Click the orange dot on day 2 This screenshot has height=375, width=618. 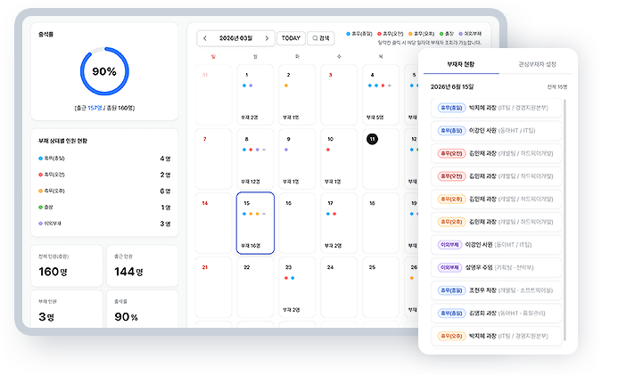pos(286,86)
